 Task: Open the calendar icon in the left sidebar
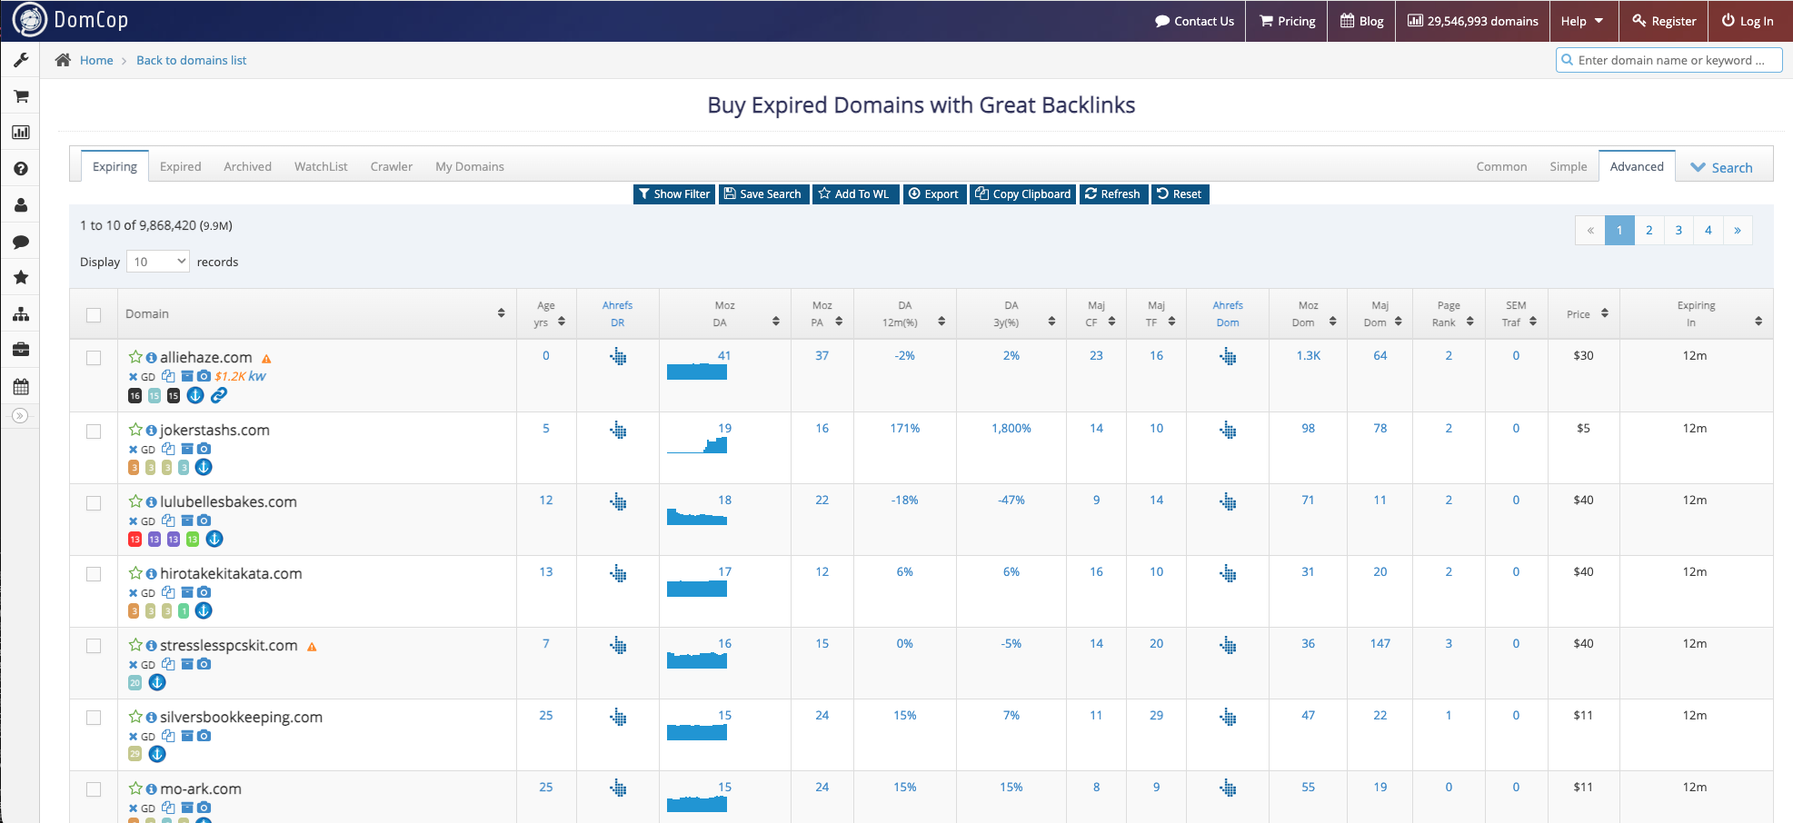(21, 387)
